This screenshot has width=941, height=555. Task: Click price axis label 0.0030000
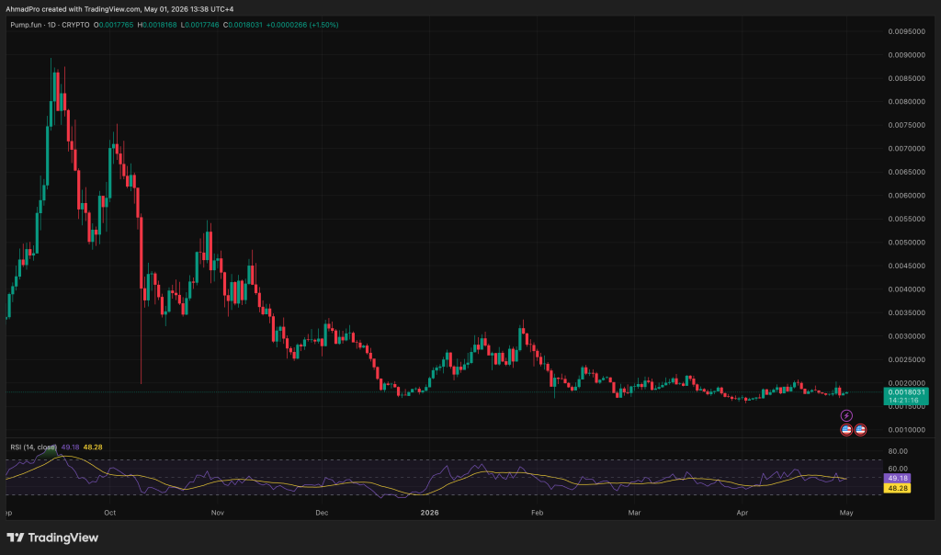point(906,336)
